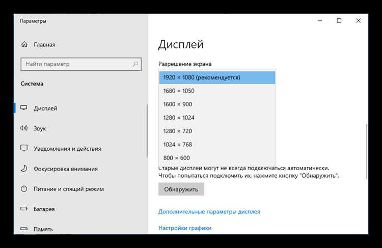Open the Настройки графики link
Screen dimensions: 382x248
[185, 228]
